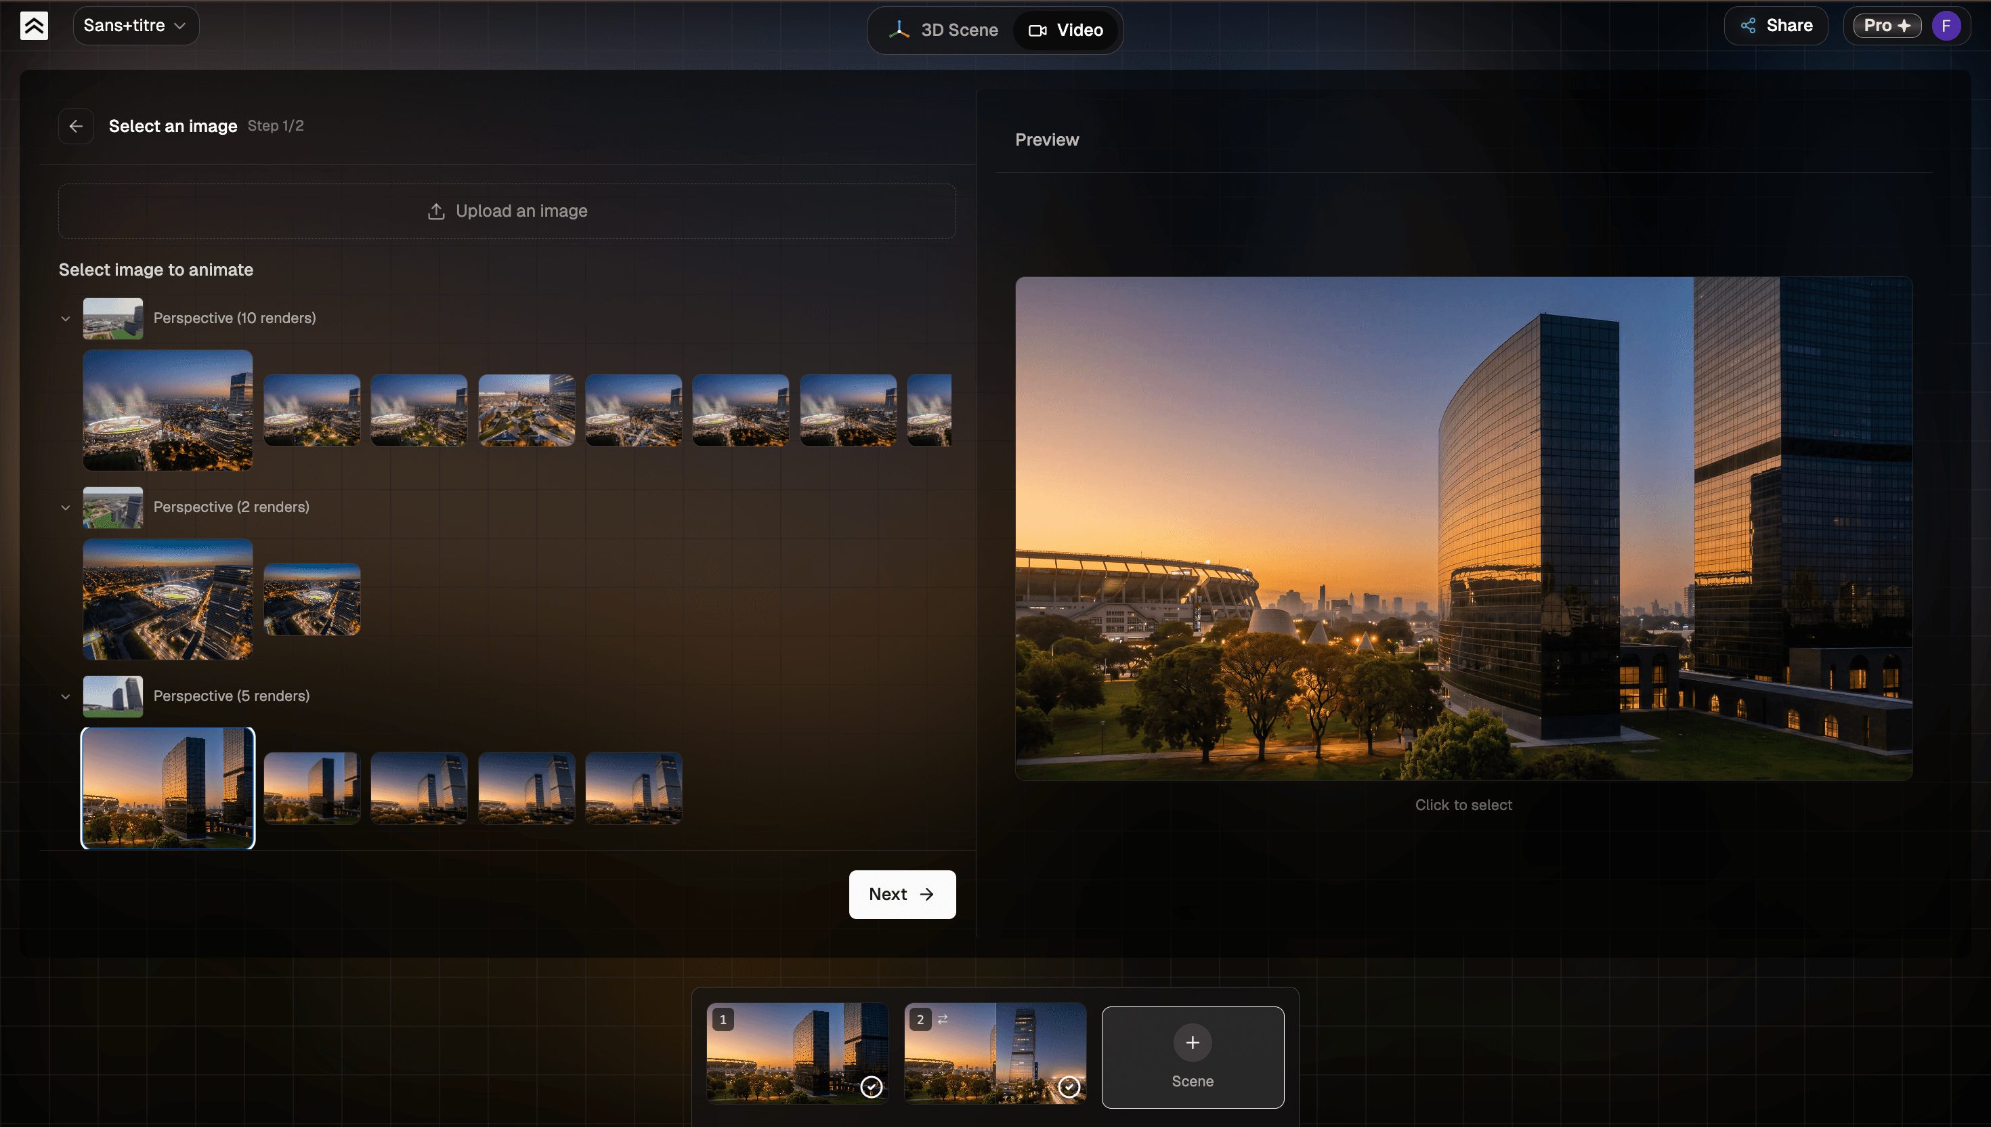Screen dimensions: 1991x1127
Task: Click the checkmark on scene 2
Action: click(1069, 1087)
